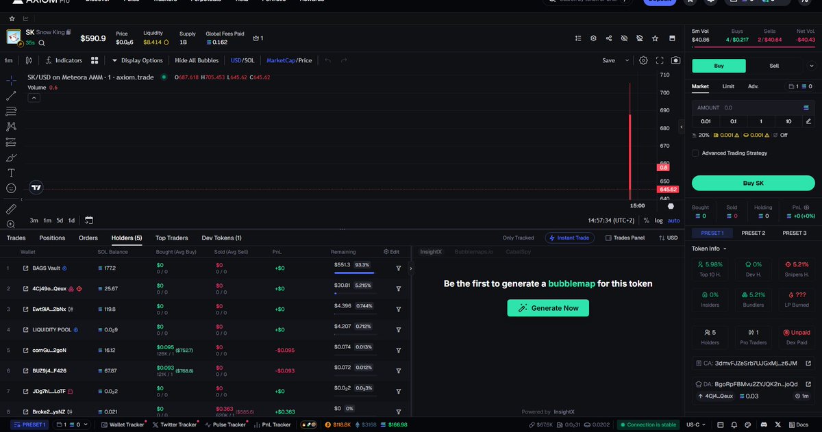This screenshot has height=432, width=822.
Task: Toggle MarketCap/Price chart display
Action: coord(289,60)
